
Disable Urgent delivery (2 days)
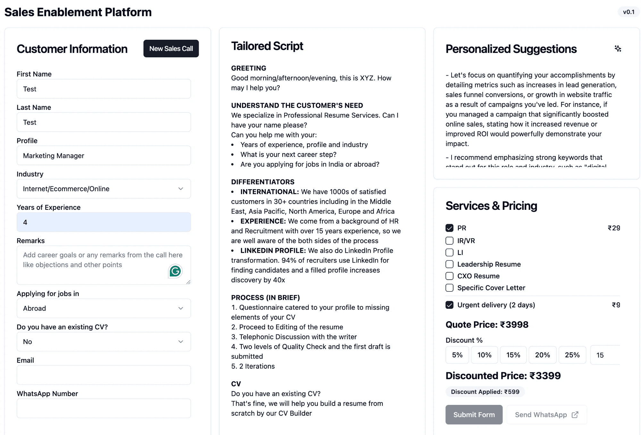tap(449, 305)
